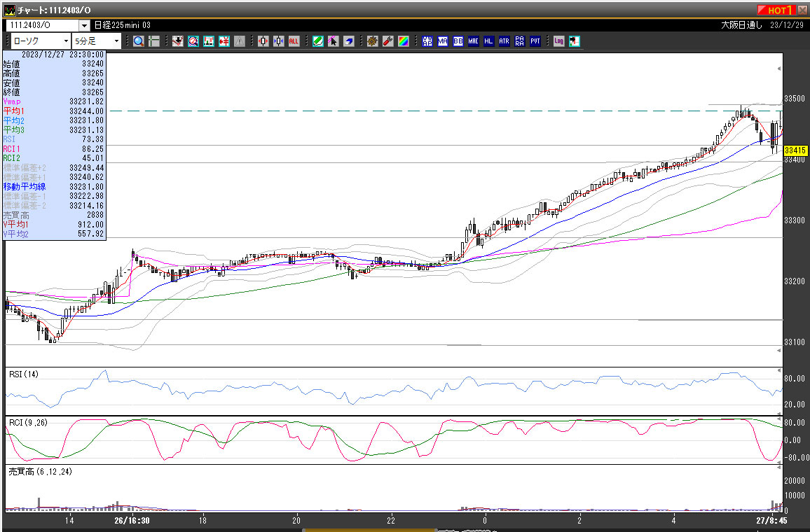Click the magnifier zoom tool icon

pos(139,41)
